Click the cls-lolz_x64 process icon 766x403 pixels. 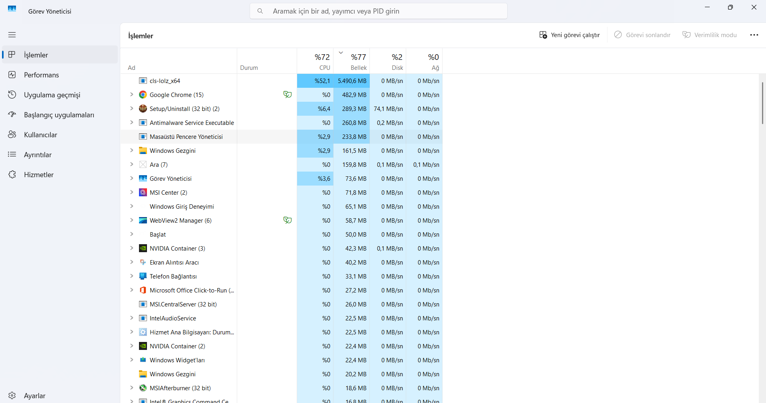pyautogui.click(x=143, y=81)
